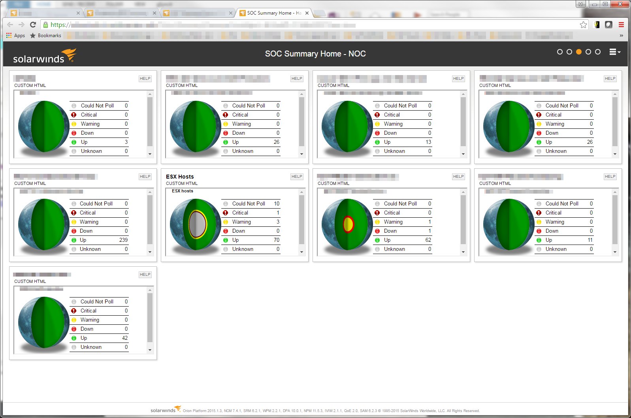Open the Apps shortcut in the bookmarks bar
The height and width of the screenshot is (418, 631).
pos(15,36)
